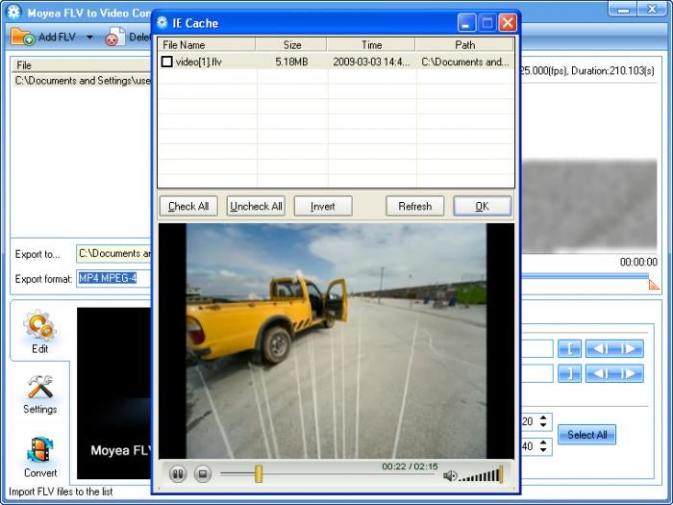
Task: Sort by Size column header
Action: [291, 44]
